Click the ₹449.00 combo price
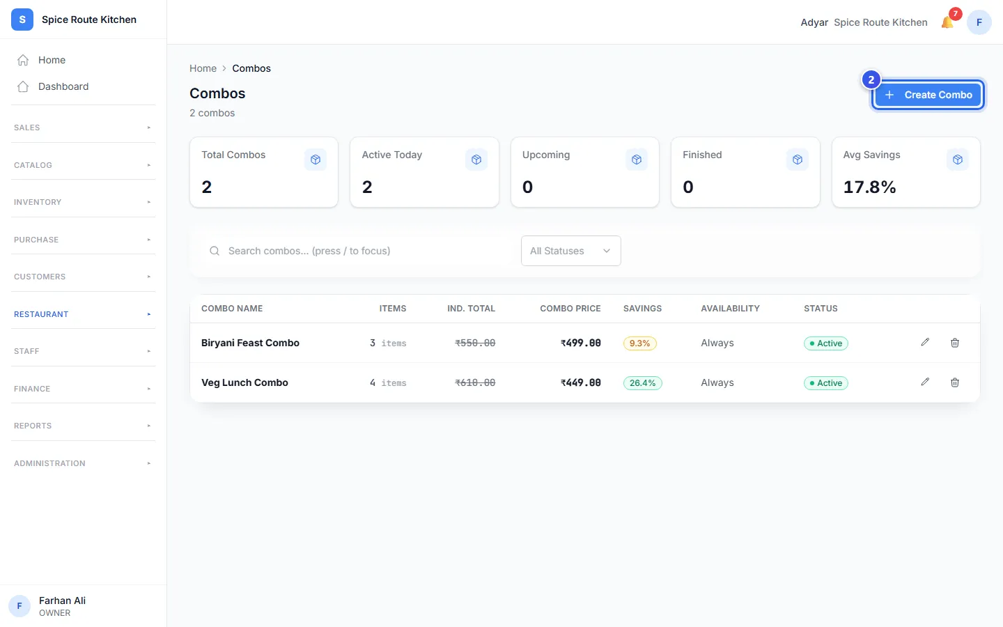This screenshot has width=1003, height=627. pos(581,382)
